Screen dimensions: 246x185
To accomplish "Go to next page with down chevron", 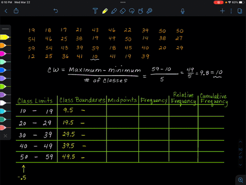I will [x=240, y=165].
